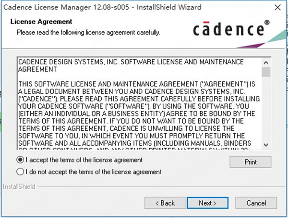Screen dimensions: 288x218
Task: Click the Cadence License Manager title bar text
Action: (x=102, y=7)
